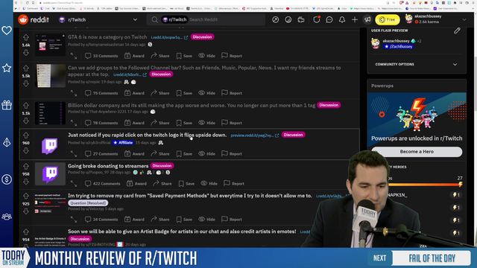Click the dollar sign icon in left sidebar

point(7,179)
